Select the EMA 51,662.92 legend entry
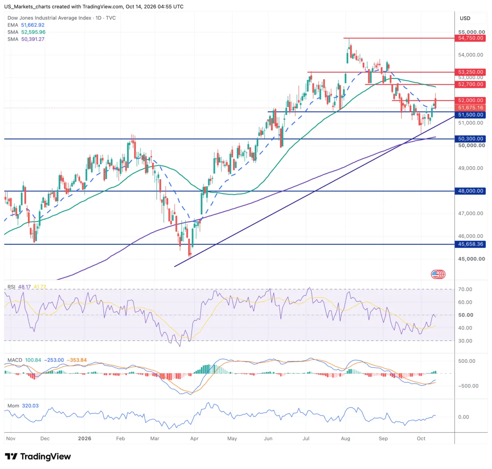The image size is (492, 469). pos(26,25)
